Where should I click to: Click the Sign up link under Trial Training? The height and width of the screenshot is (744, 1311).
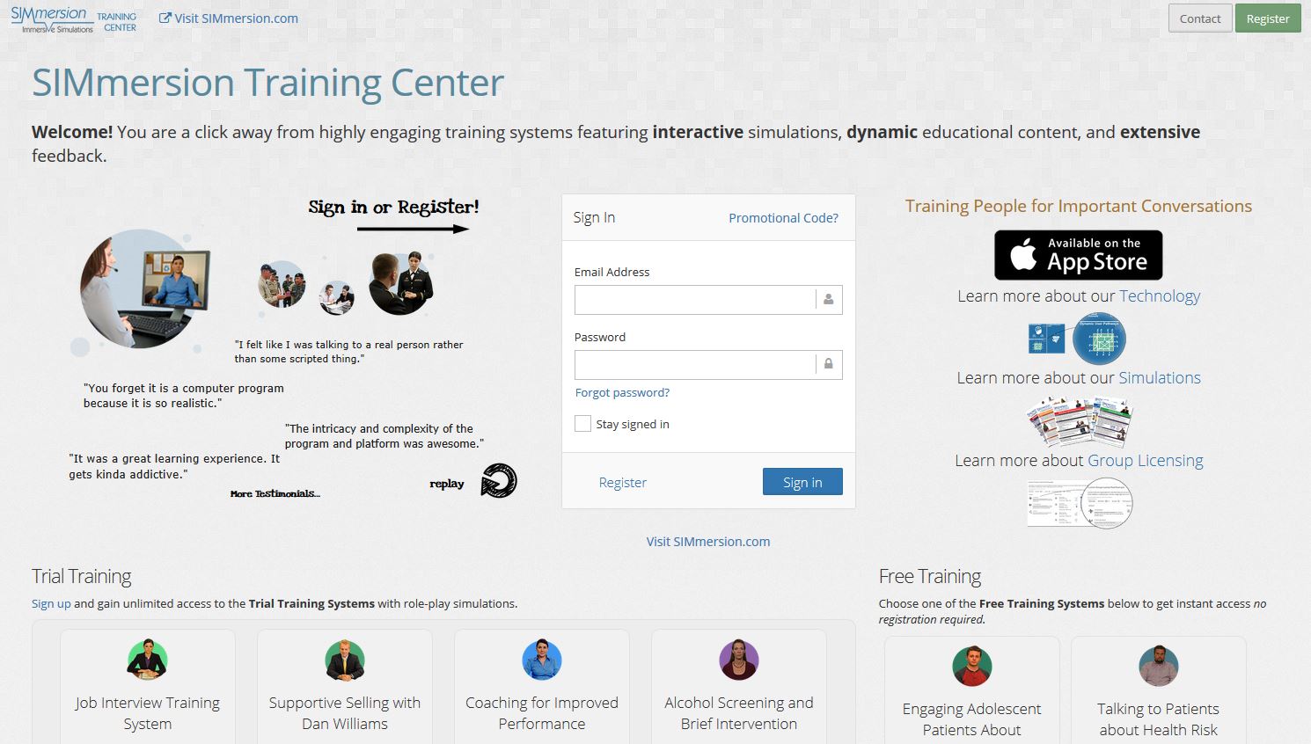(x=51, y=604)
